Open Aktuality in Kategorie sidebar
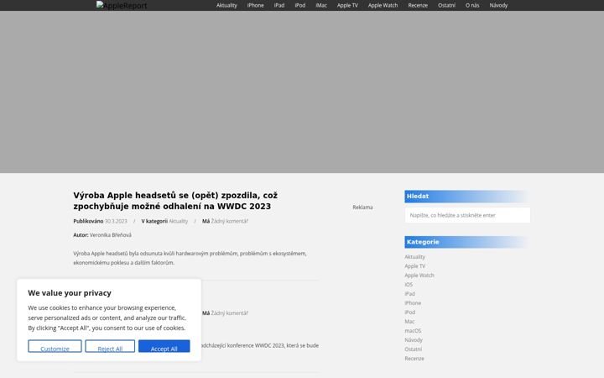604x378 pixels. (x=415, y=257)
